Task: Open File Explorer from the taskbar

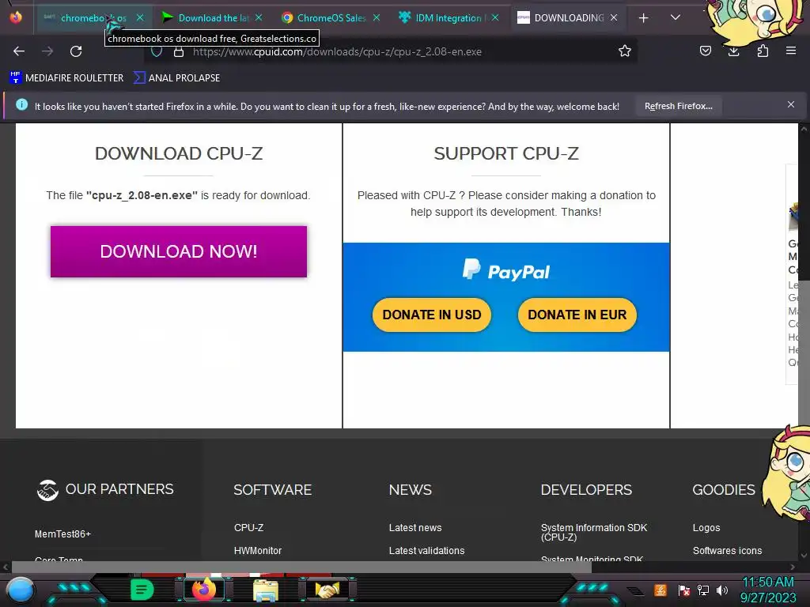Action: (266, 590)
